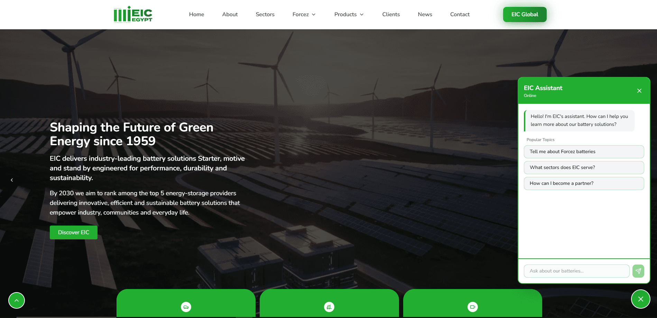Click the battery icon on the green card
The image size is (657, 318).
(472, 307)
